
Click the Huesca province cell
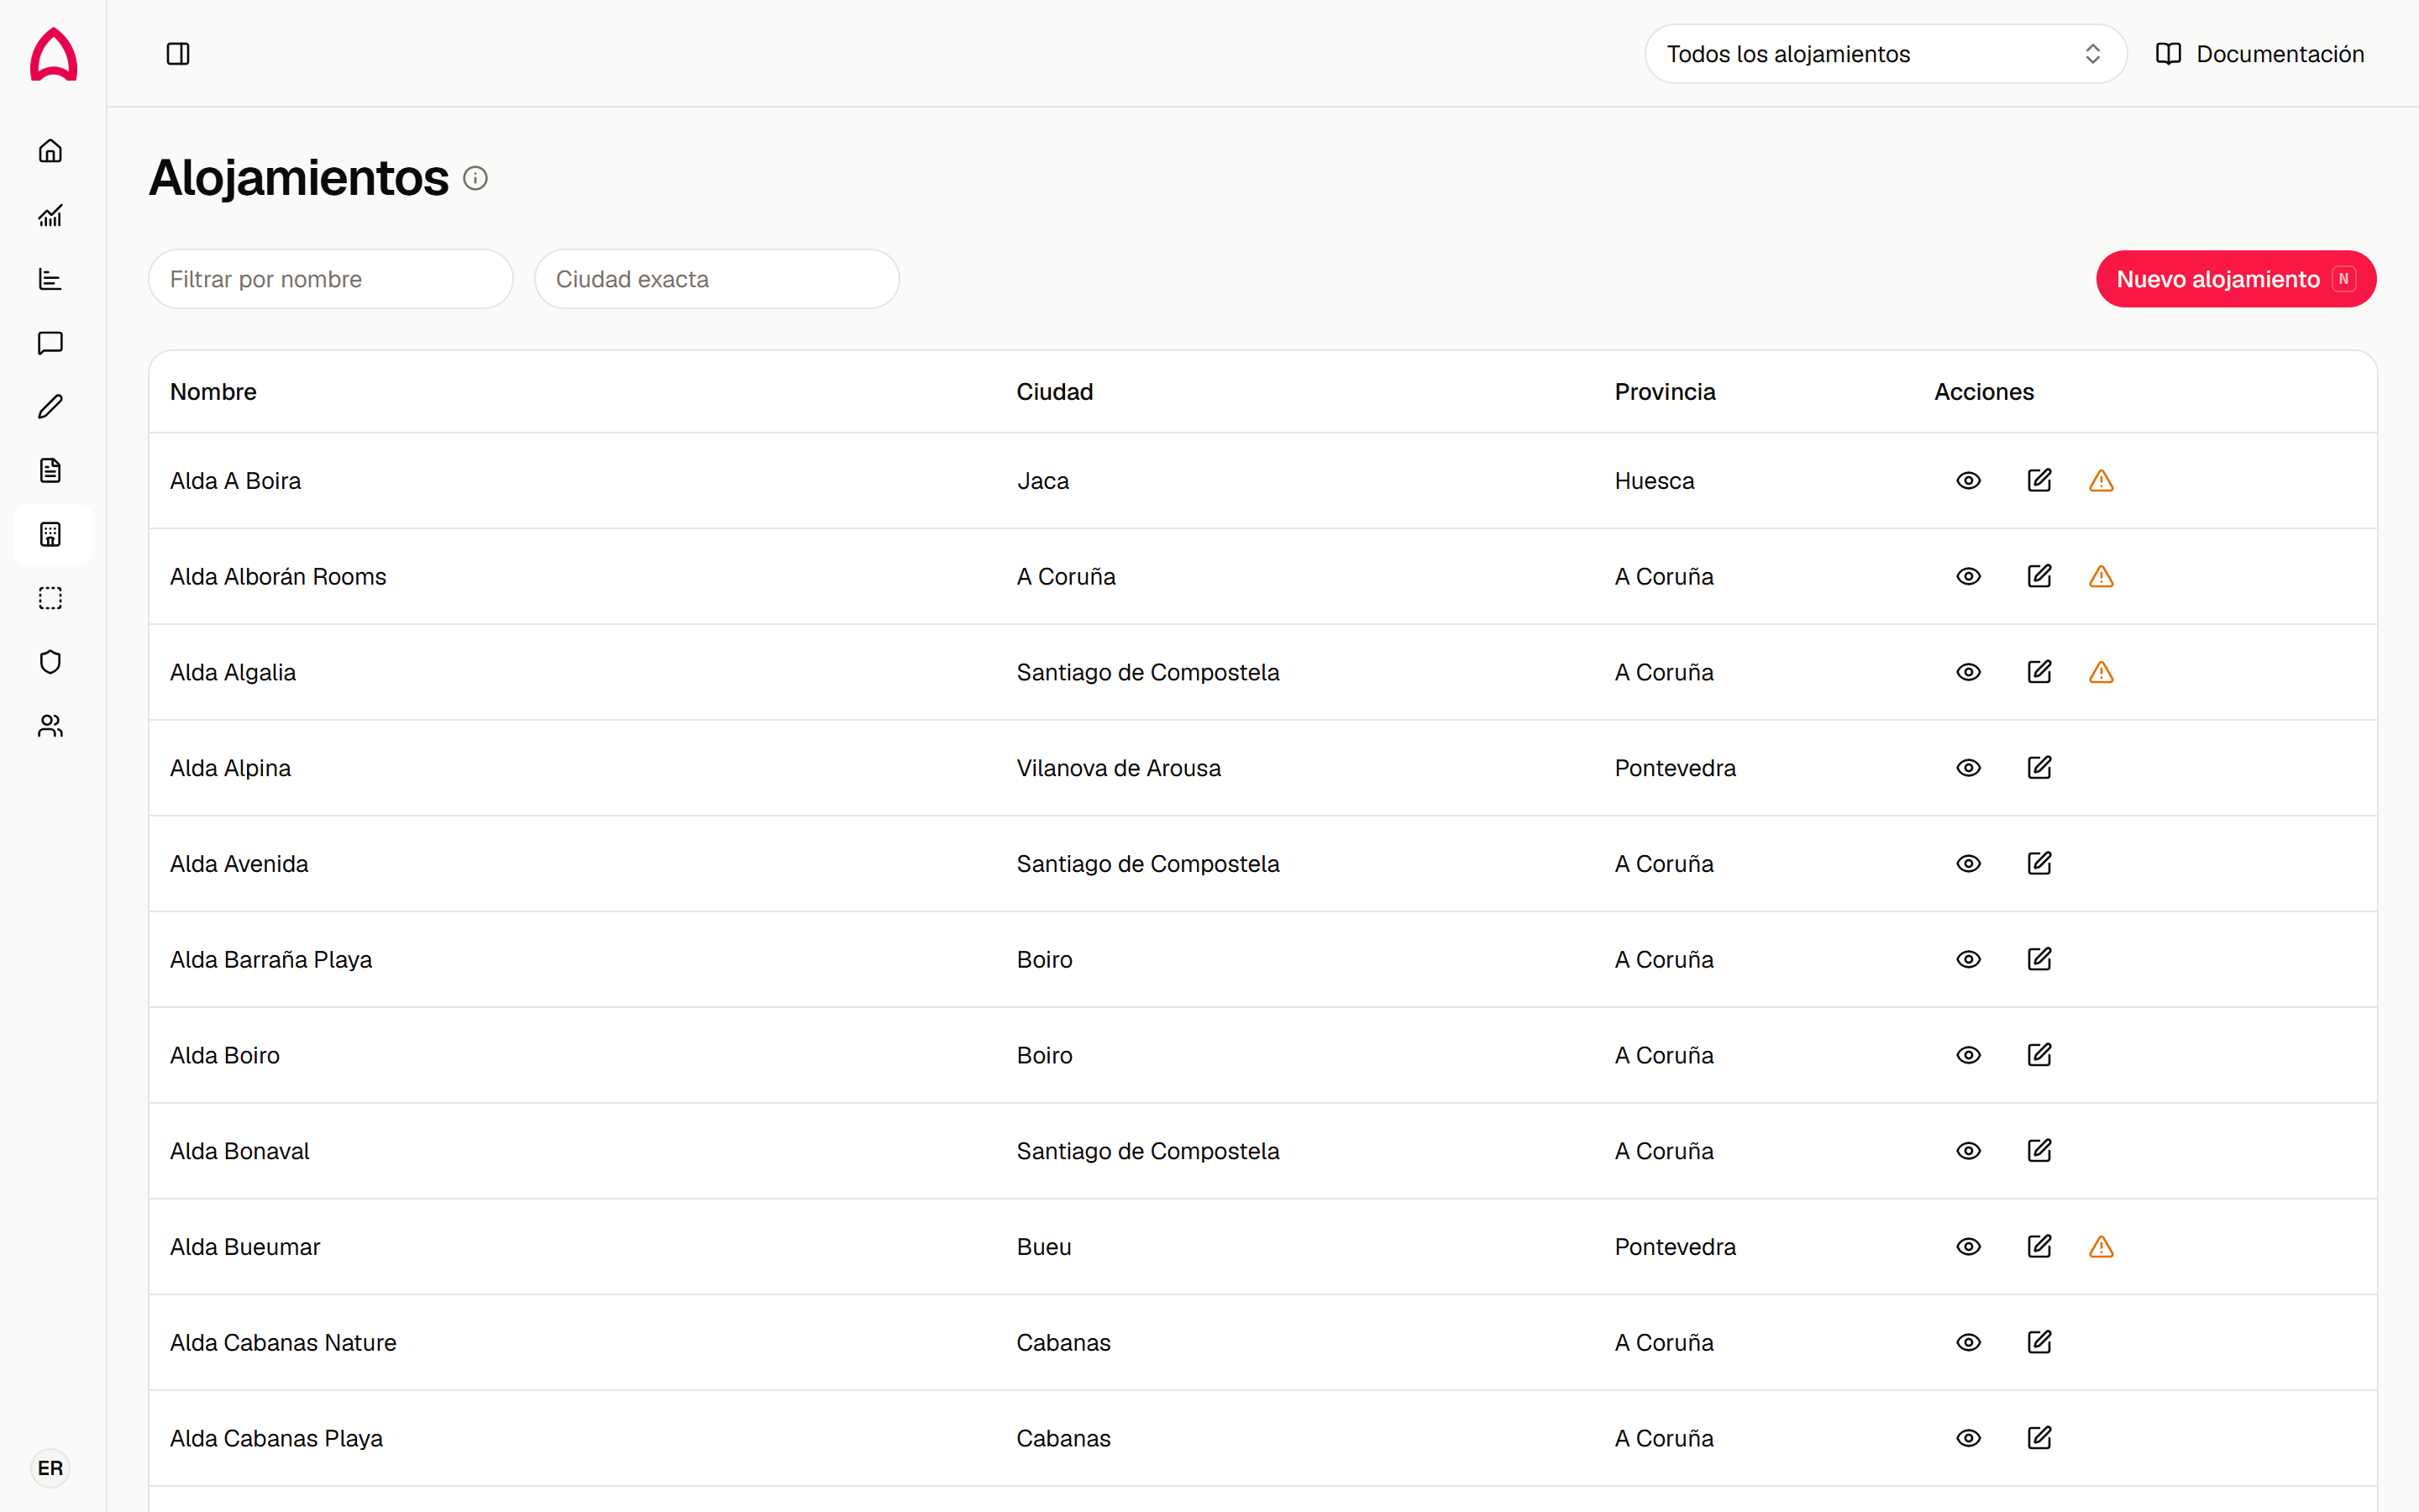tap(1655, 481)
